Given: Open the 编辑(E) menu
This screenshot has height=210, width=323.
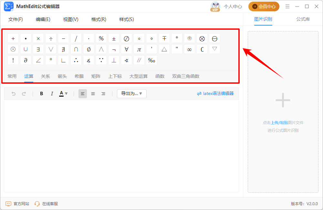Looking at the screenshot, I should 43,19.
